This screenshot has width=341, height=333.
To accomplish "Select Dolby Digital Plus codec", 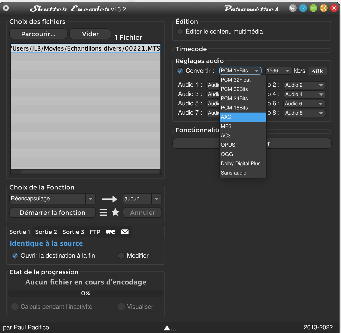I will pos(243,164).
